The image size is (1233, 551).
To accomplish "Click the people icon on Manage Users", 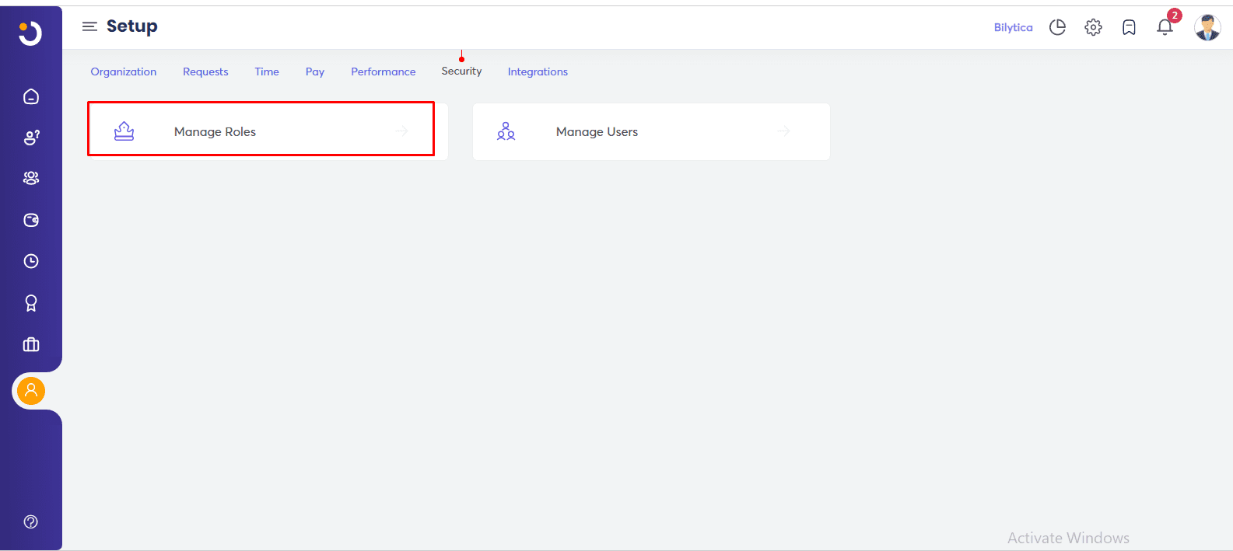I will coord(506,131).
